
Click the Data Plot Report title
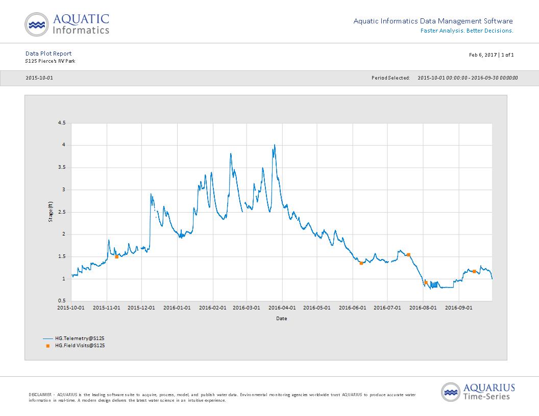coord(48,54)
